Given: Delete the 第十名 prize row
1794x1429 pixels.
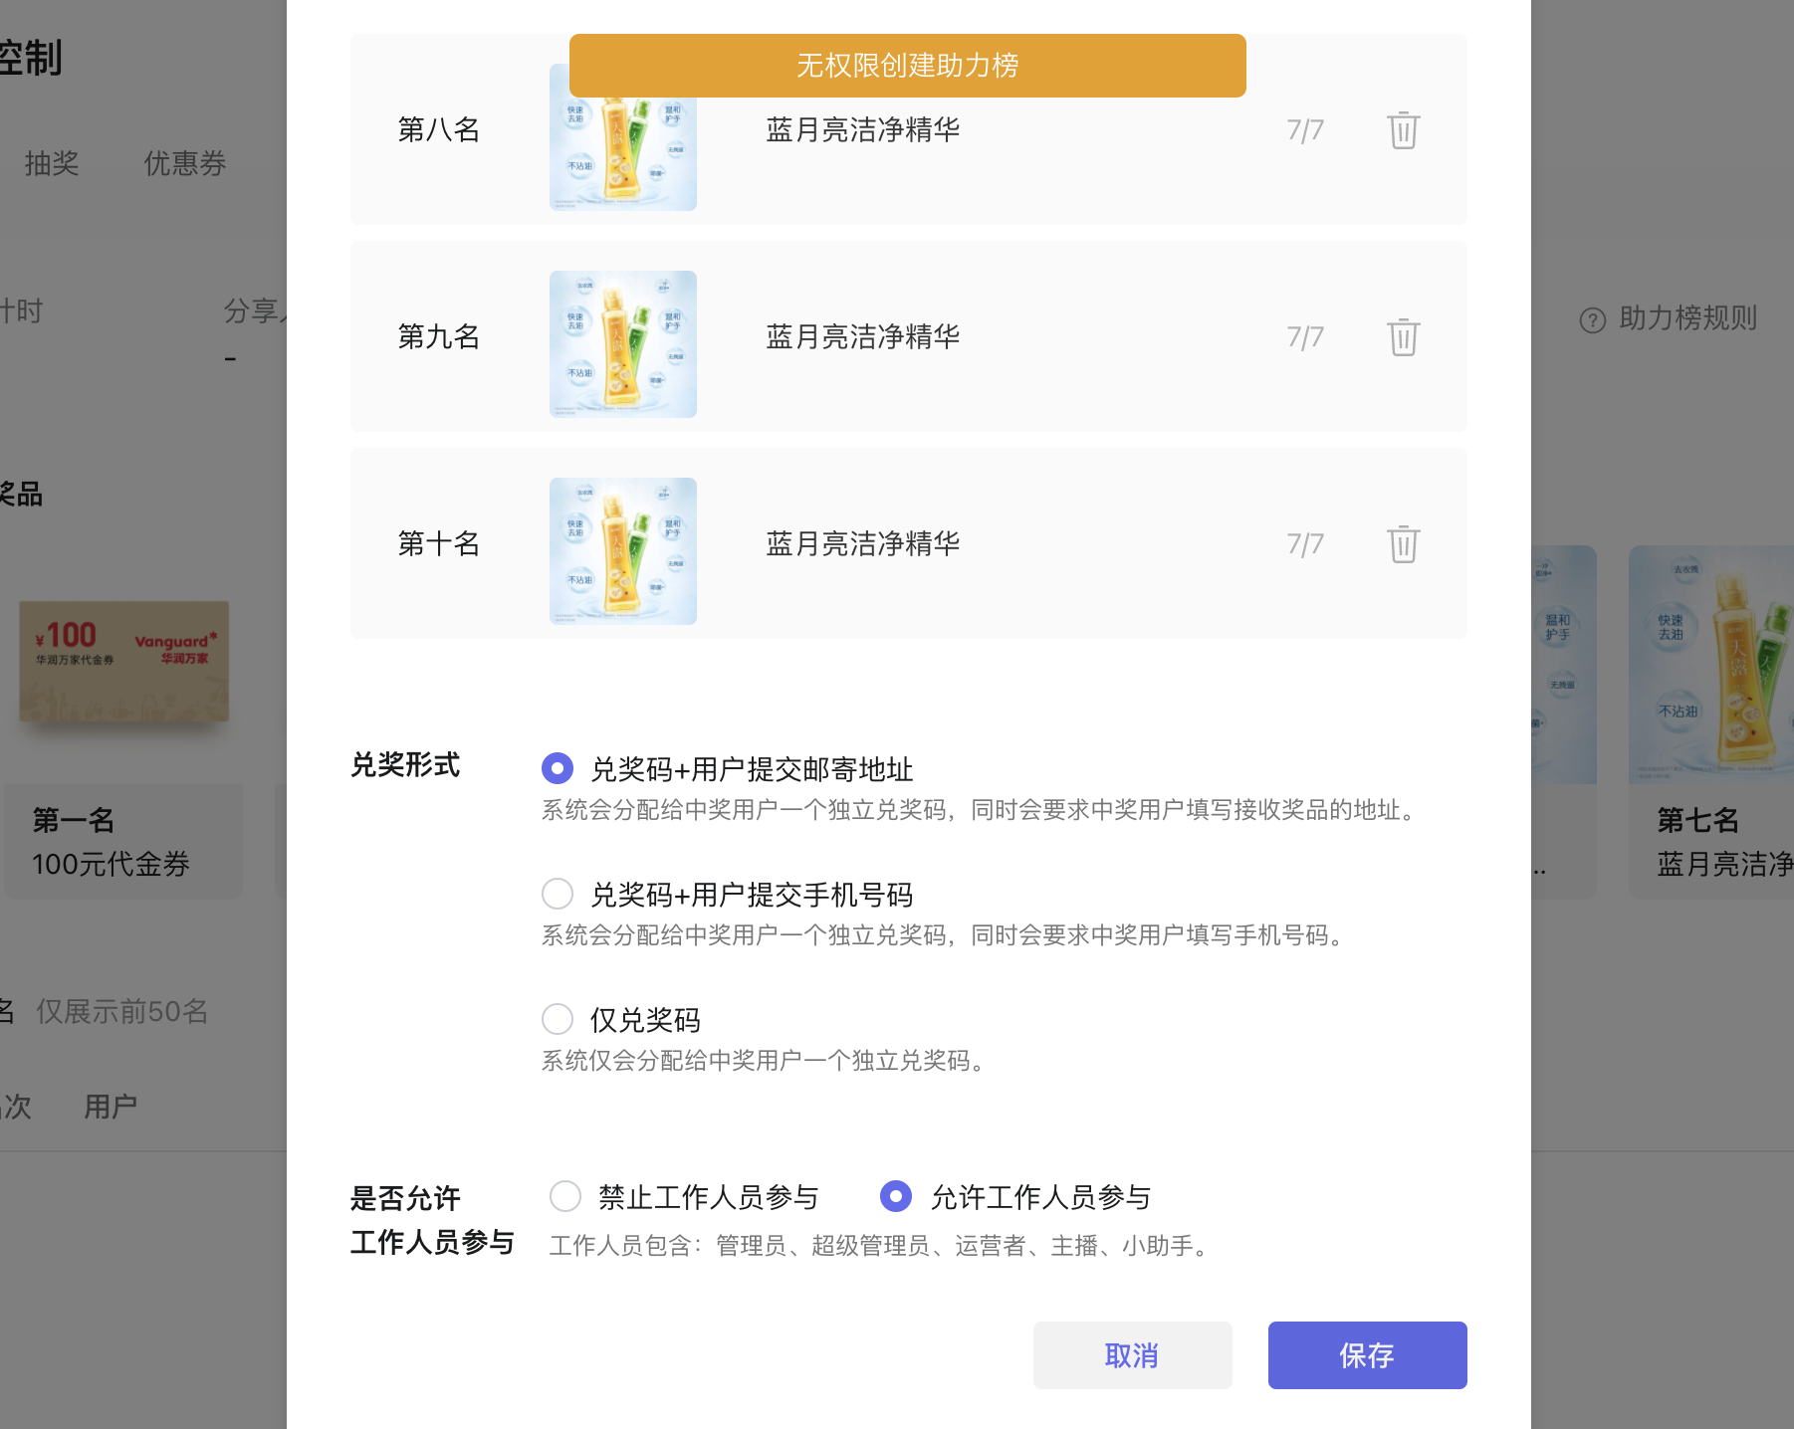Looking at the screenshot, I should tap(1403, 544).
